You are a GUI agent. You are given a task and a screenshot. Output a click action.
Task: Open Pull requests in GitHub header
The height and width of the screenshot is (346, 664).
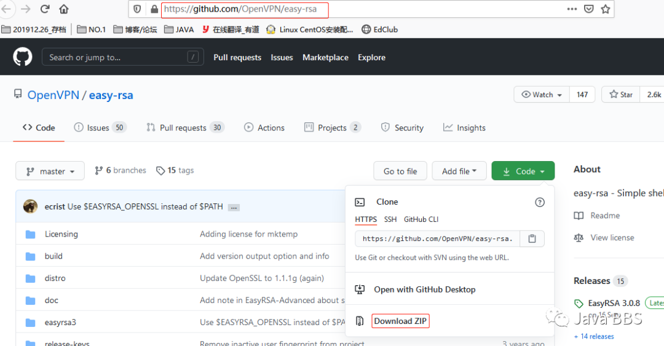click(237, 58)
